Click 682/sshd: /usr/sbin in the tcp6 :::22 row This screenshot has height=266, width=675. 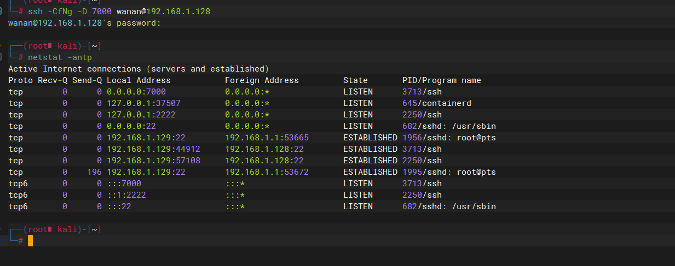click(449, 206)
